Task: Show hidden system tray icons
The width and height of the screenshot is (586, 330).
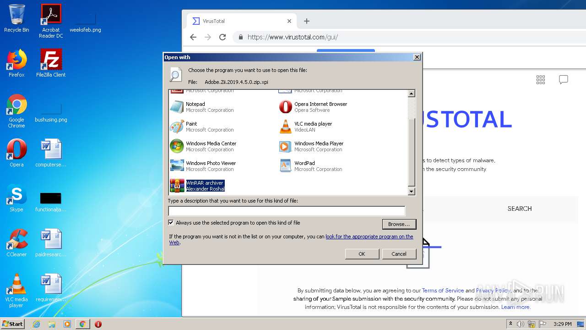Action: pos(510,324)
